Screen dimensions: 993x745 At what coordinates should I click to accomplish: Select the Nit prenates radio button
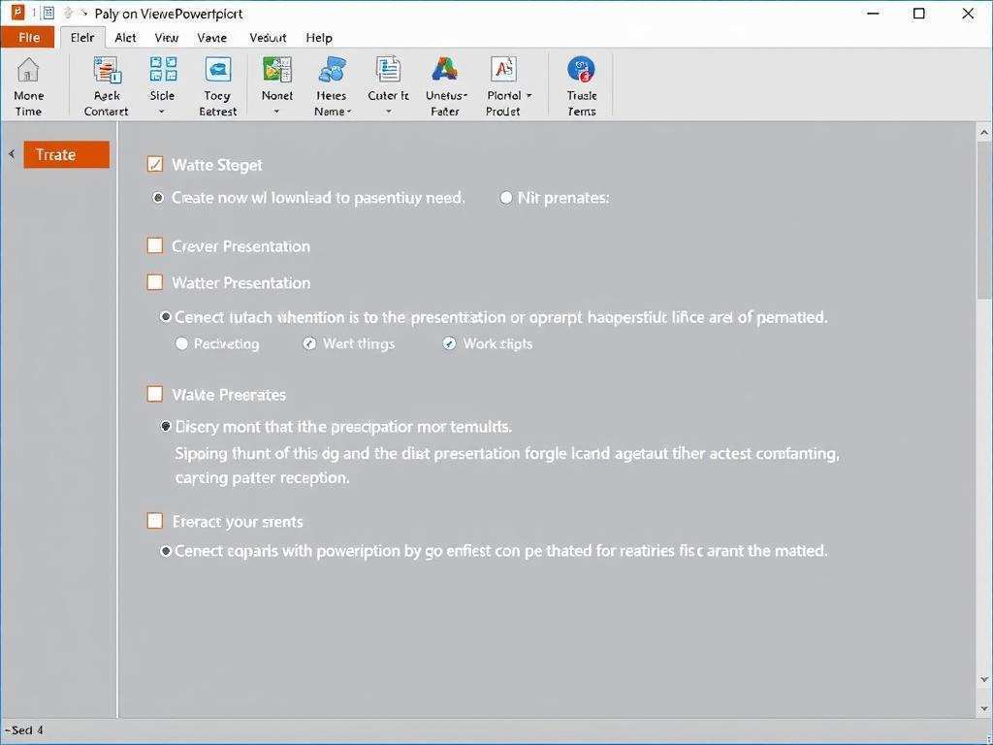pos(505,197)
